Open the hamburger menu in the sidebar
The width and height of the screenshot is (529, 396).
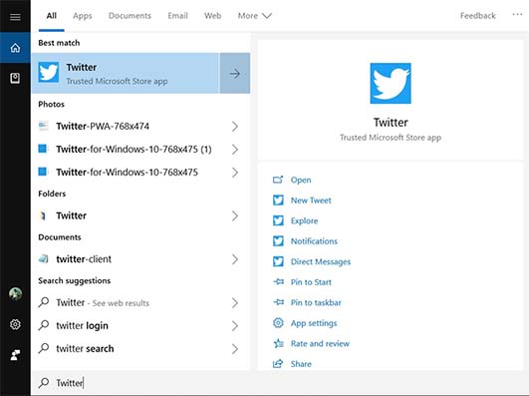[x=15, y=17]
